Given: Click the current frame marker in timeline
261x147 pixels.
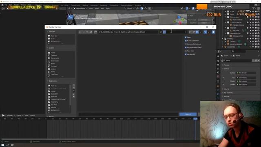Looking at the screenshot, I should point(195,119).
